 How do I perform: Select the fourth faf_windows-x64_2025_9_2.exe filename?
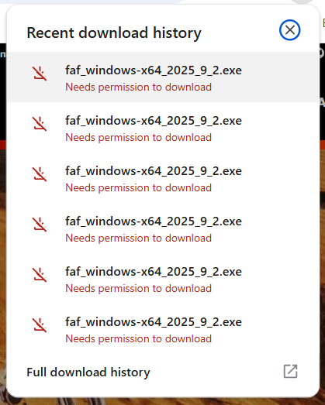point(154,221)
